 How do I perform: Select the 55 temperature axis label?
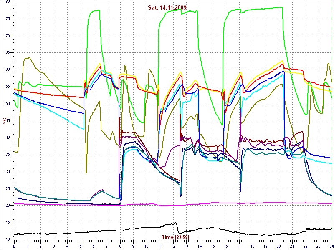[7, 87]
